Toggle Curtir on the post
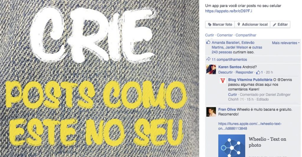 tap(209, 35)
